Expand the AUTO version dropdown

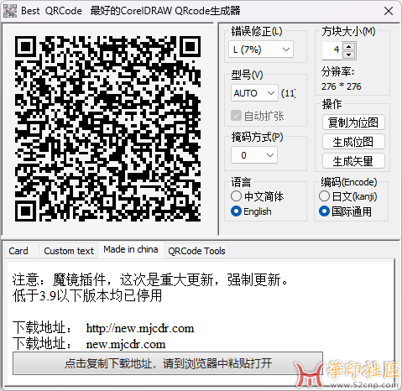(254, 93)
